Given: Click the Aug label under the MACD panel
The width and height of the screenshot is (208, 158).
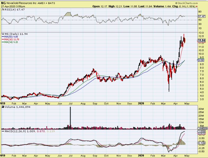Looking at the screenshot, I should click(x=83, y=156).
